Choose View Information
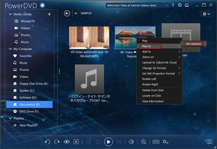 159,101
